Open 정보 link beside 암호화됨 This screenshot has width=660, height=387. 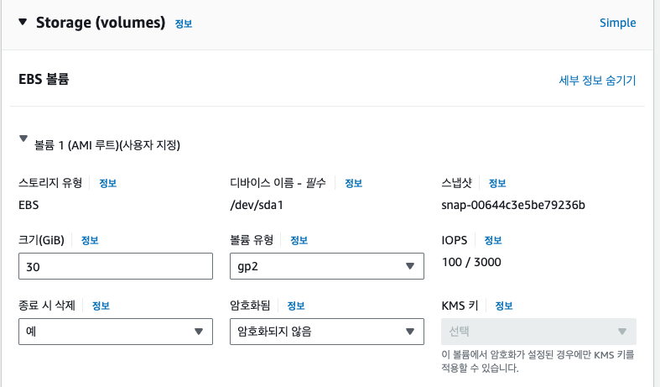click(x=295, y=305)
